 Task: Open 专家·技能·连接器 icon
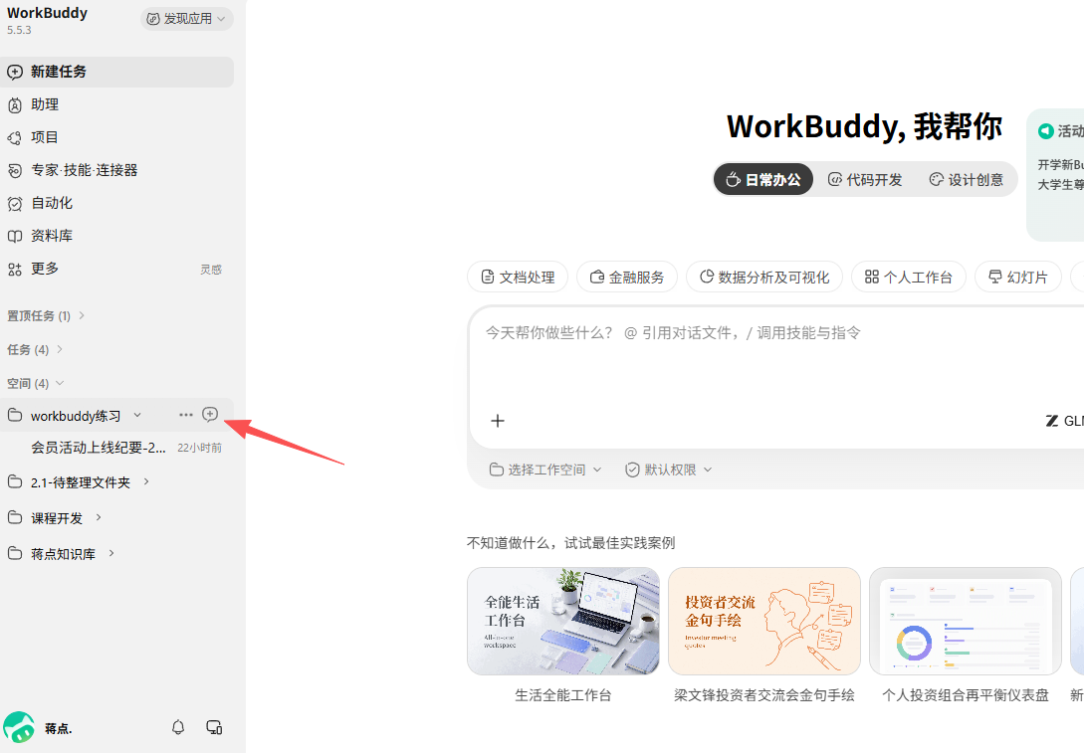(x=15, y=171)
